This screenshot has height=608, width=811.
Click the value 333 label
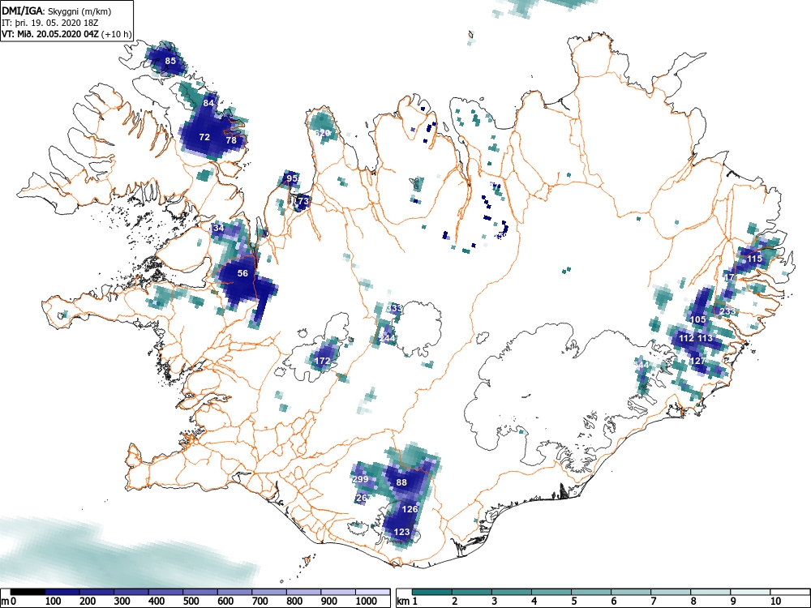394,308
